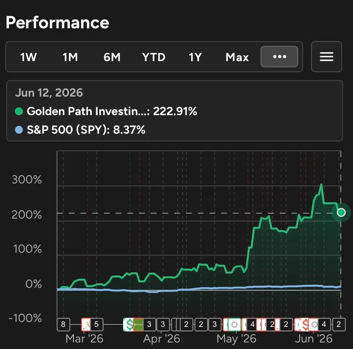Viewport: 353px width, 349px height.
Task: Click the Apr '26 axis label
Action: [161, 339]
